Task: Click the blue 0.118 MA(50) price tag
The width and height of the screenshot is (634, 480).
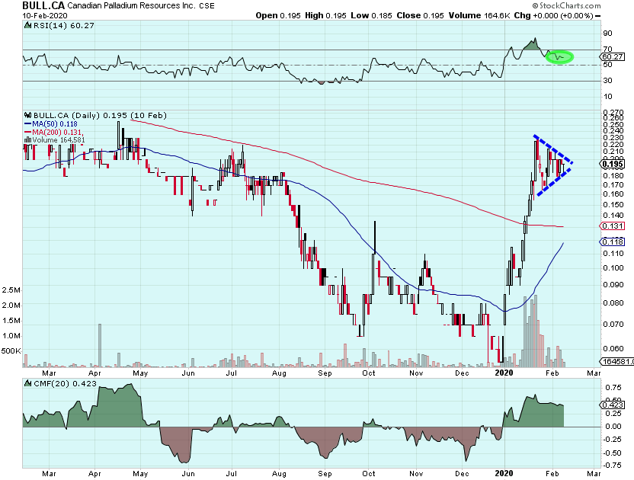Action: [613, 242]
